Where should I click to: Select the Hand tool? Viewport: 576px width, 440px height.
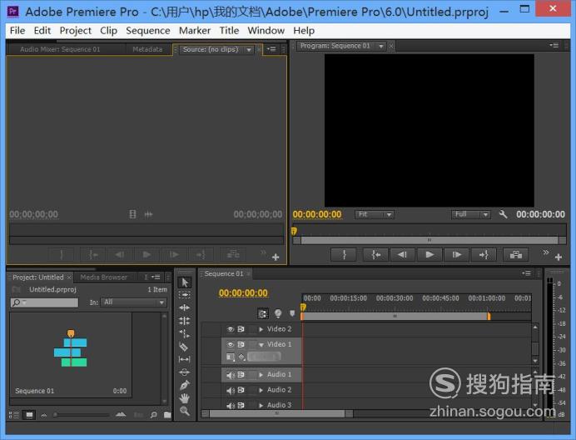coord(185,398)
